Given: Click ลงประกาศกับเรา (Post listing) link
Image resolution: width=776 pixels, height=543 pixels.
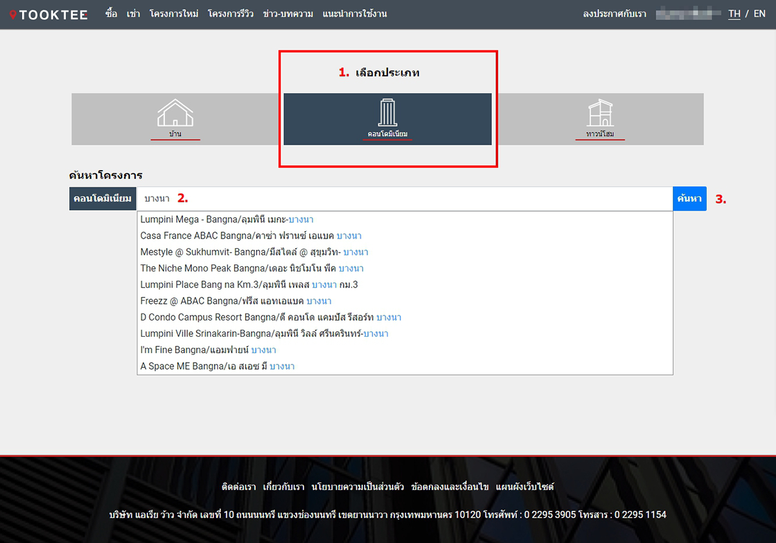Looking at the screenshot, I should tap(614, 14).
